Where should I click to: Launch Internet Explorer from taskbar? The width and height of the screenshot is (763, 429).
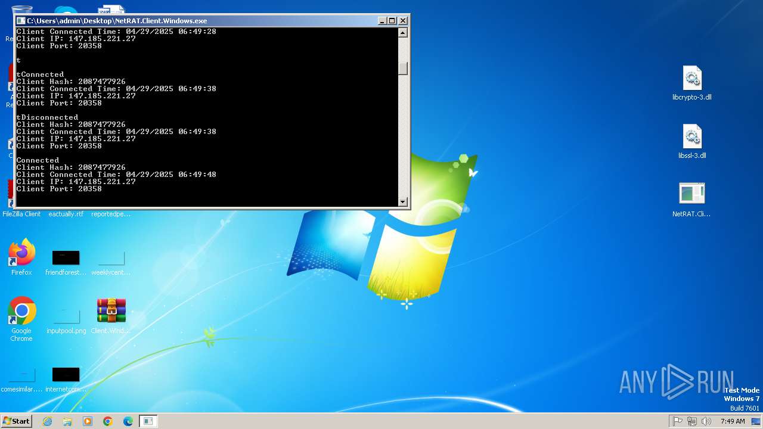47,421
